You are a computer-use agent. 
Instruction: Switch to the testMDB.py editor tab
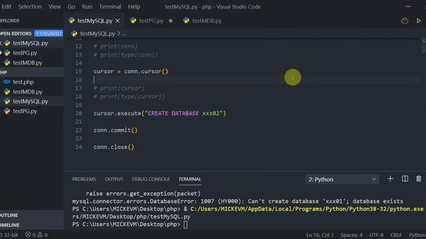206,21
